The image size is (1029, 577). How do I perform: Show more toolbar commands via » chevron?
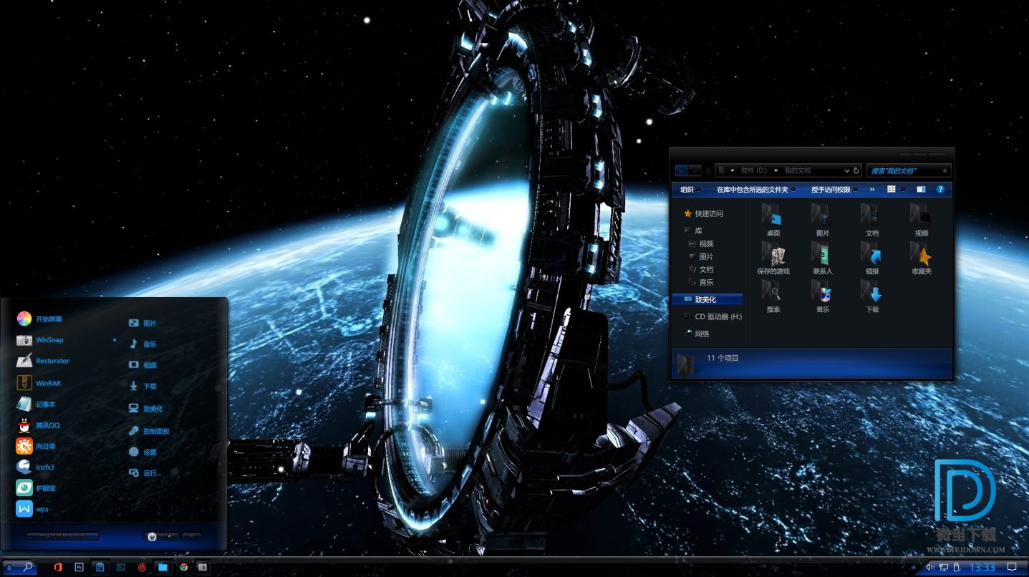(x=872, y=190)
